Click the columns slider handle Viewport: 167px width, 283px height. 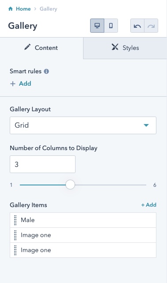(x=70, y=185)
